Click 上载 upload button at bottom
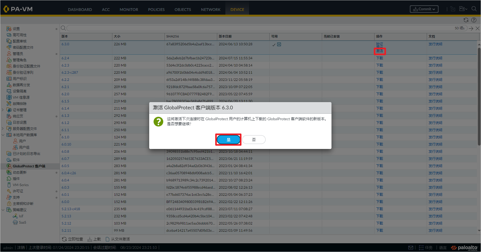Screen dimensions: 481x252 (94, 239)
